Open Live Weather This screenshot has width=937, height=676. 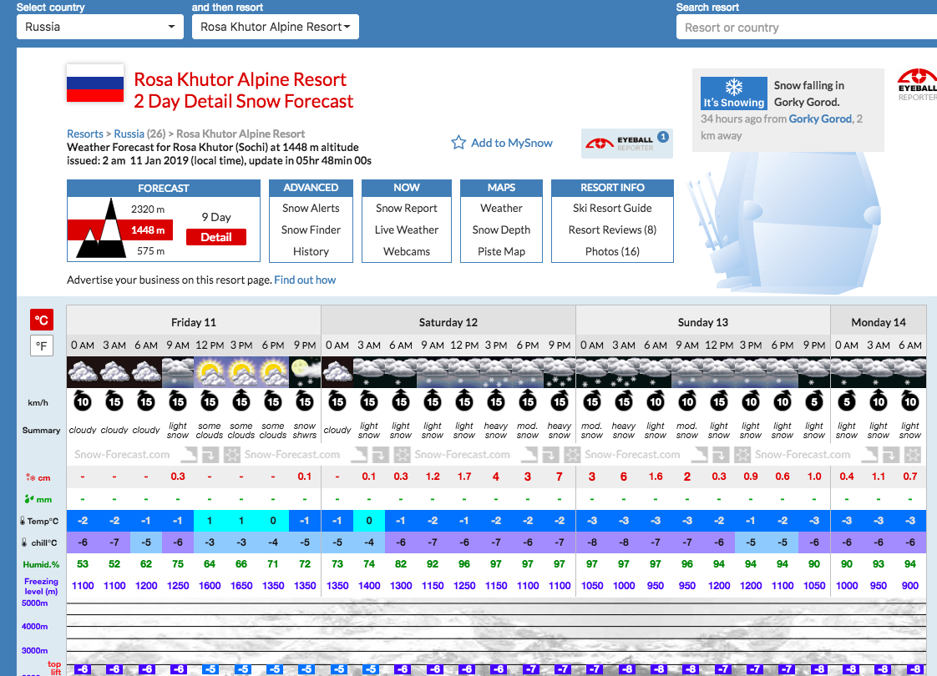(407, 230)
